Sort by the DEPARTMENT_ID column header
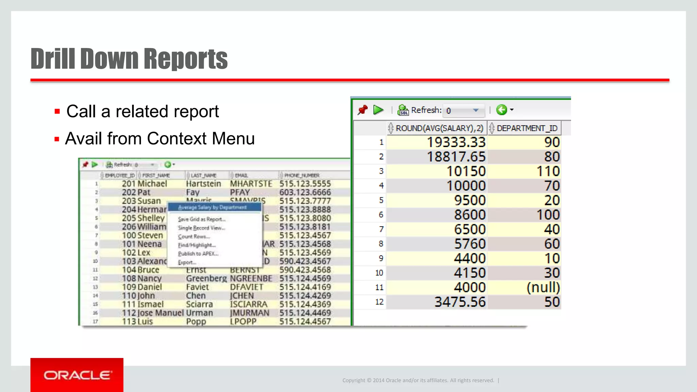 [x=524, y=128]
